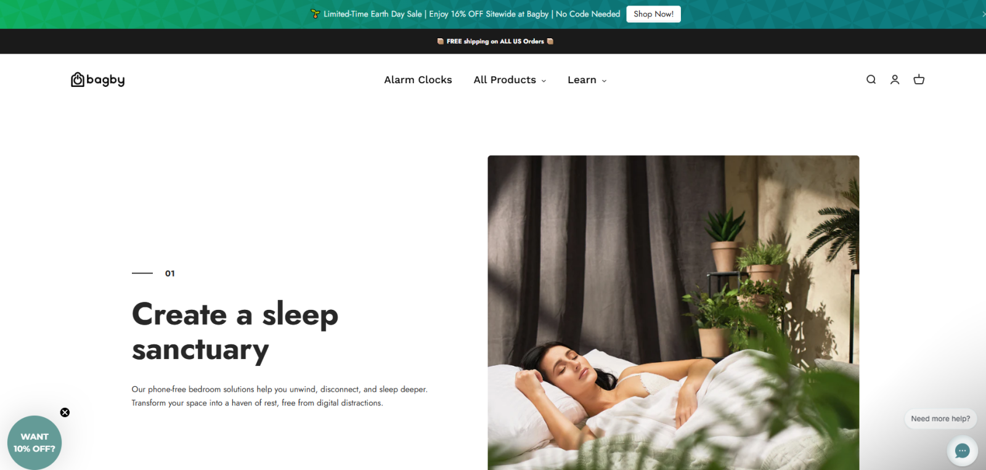Open the account profile icon

pyautogui.click(x=895, y=79)
